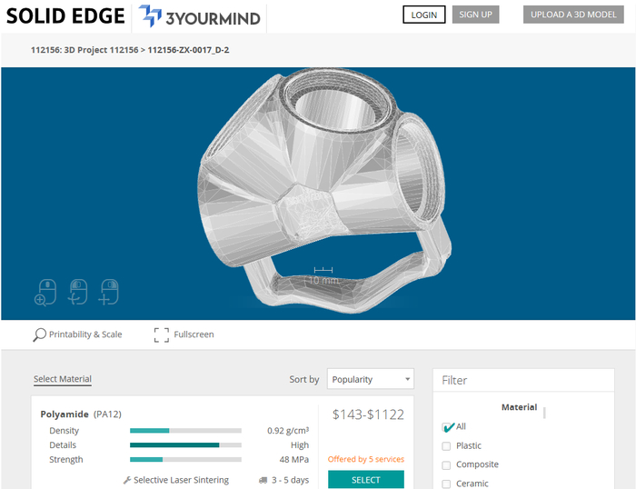The height and width of the screenshot is (489, 636).
Task: Click the mouse rotate hint icon
Action: (x=78, y=292)
